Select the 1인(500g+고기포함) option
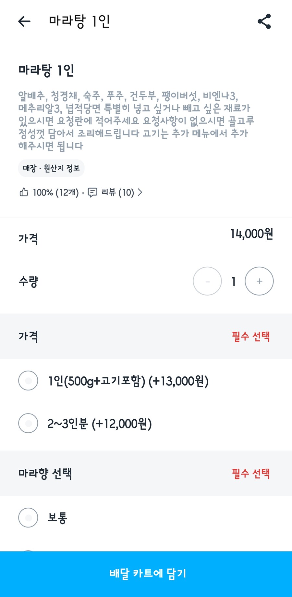Viewport: 292px width, 597px height. pyautogui.click(x=29, y=381)
